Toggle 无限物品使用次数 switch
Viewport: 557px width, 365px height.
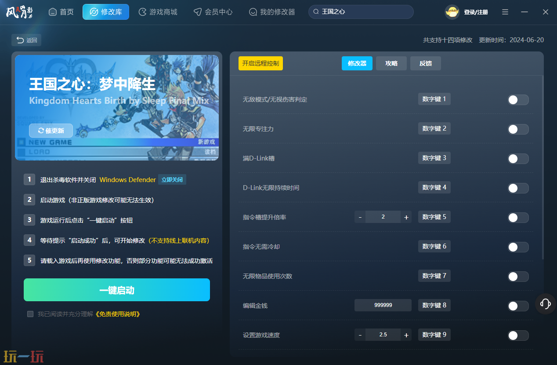pyautogui.click(x=518, y=277)
